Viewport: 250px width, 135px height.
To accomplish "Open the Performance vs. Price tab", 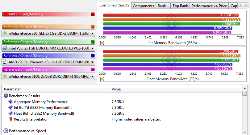I will (209, 6).
